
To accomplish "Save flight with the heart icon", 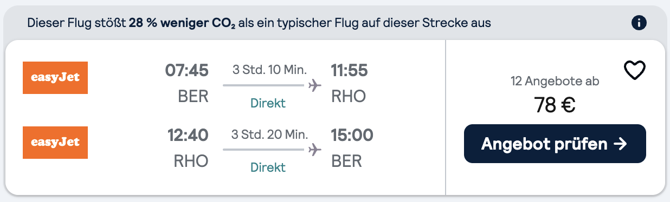I will click(x=635, y=71).
